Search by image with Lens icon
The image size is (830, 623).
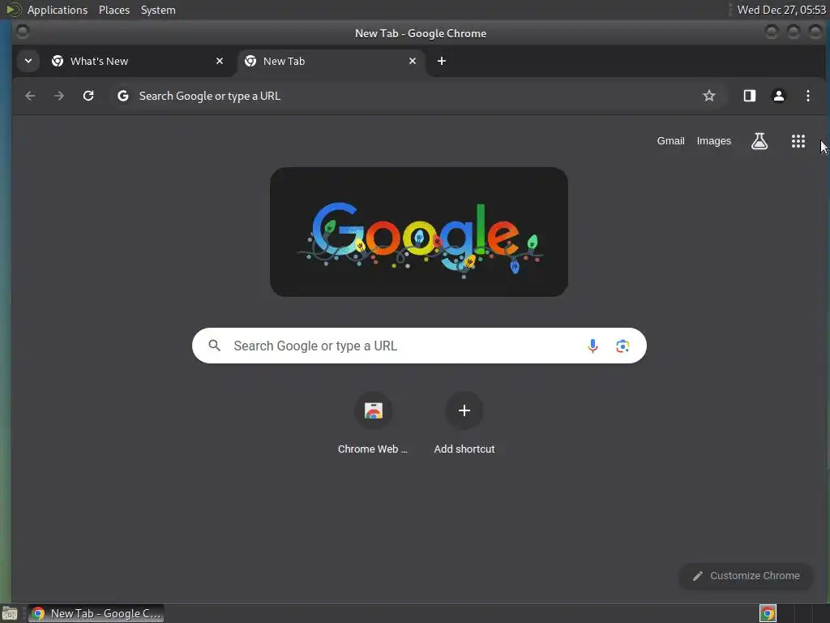[622, 346]
